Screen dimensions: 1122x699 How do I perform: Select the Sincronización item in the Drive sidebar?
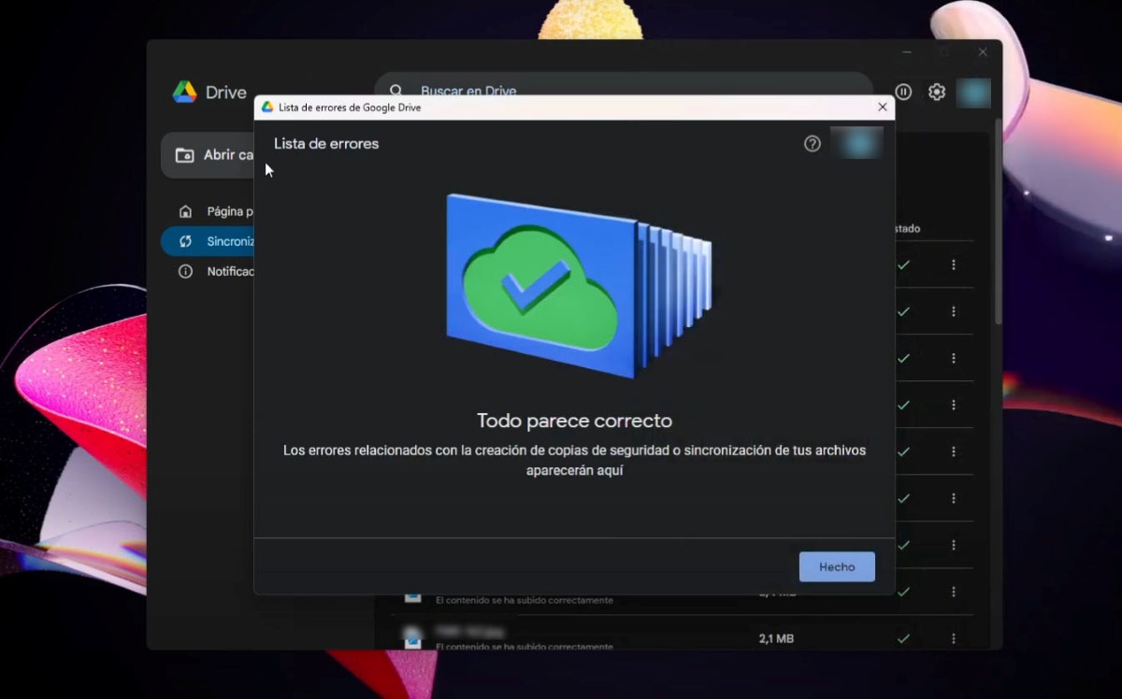[208, 241]
